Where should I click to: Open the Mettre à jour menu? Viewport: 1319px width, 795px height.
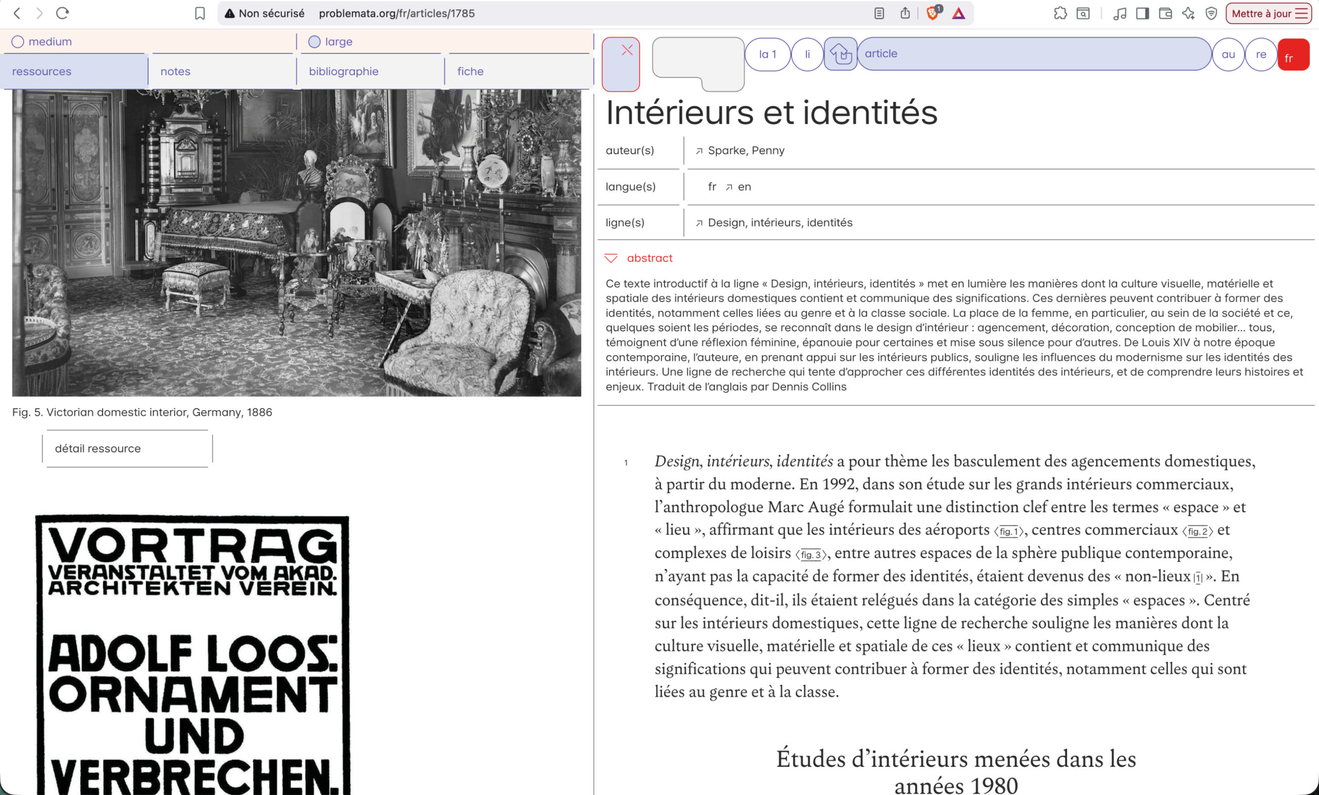point(1269,13)
